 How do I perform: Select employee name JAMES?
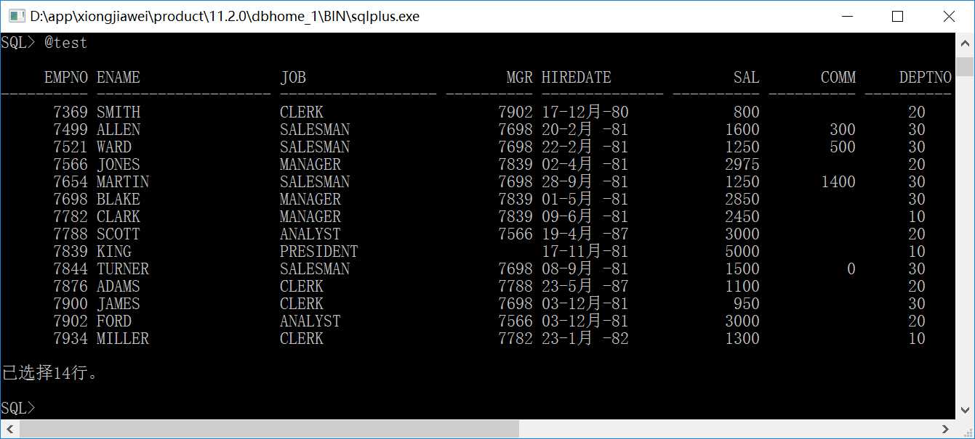[x=119, y=304]
